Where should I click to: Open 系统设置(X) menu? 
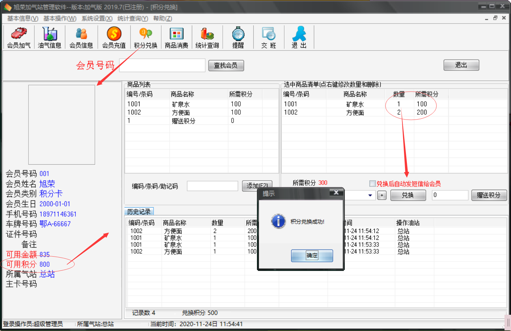(x=97, y=19)
